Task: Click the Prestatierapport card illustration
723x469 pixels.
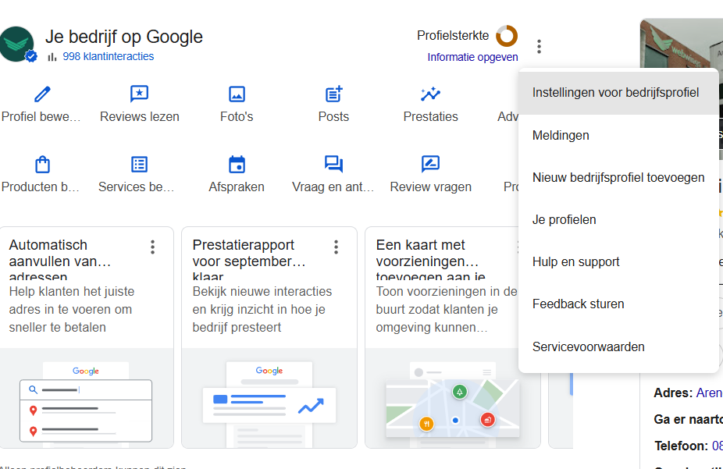Action: click(x=269, y=398)
